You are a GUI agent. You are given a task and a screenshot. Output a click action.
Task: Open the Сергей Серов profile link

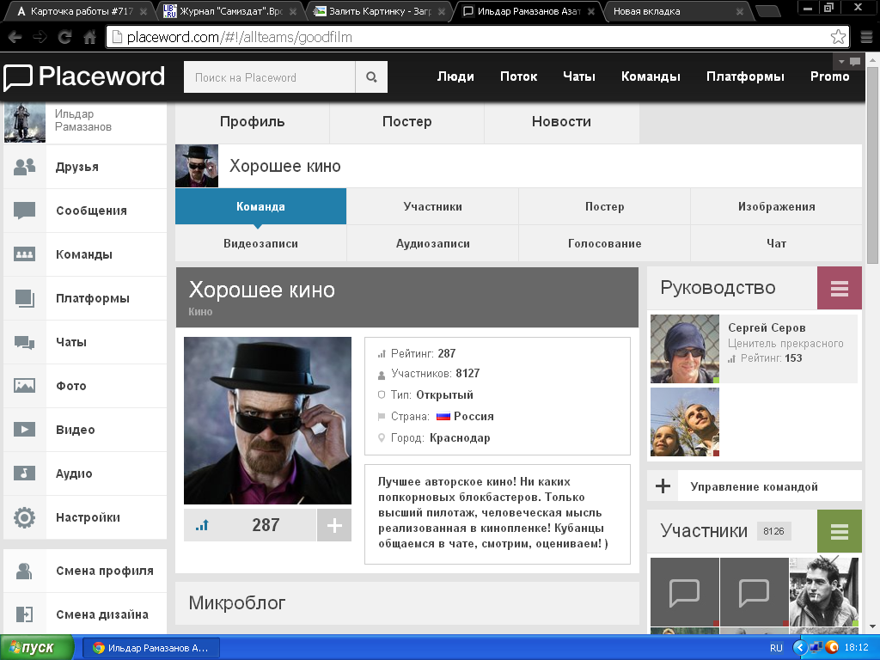coord(767,327)
